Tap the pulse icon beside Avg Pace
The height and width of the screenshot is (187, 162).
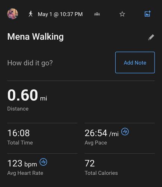pos(125,132)
